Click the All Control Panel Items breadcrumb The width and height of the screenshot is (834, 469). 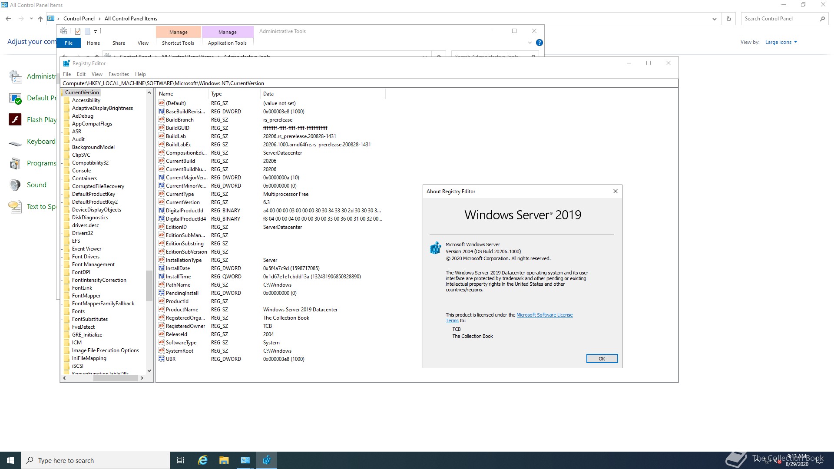click(x=131, y=19)
